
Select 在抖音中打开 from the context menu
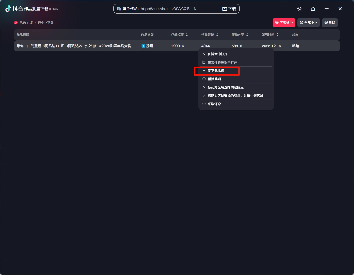217,54
